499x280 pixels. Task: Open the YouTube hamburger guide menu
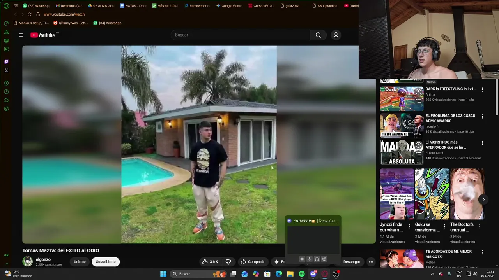pyautogui.click(x=21, y=35)
